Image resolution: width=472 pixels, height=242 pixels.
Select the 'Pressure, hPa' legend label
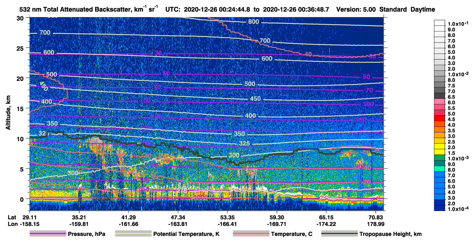87,234
